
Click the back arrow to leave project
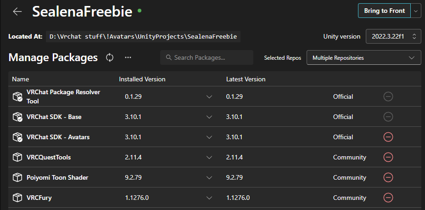tap(17, 11)
